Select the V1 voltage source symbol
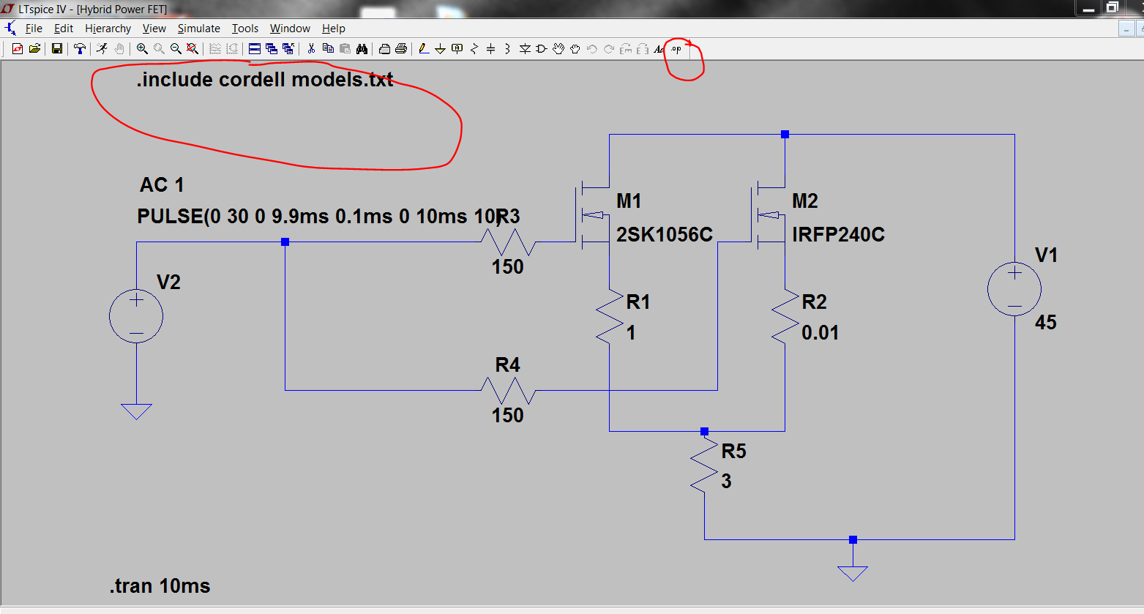This screenshot has height=614, width=1144. coord(1014,289)
